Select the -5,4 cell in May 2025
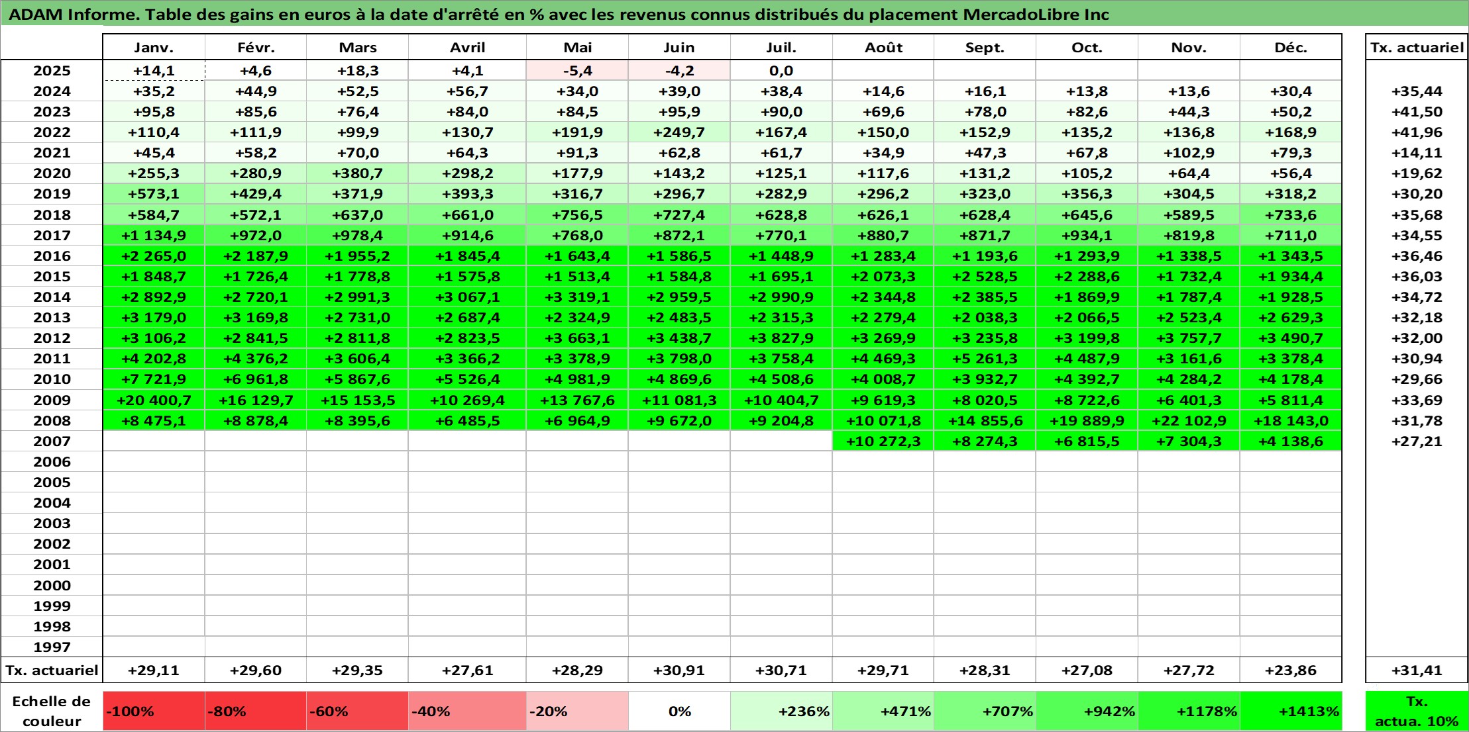Screen dimensions: 1469x732 (577, 71)
